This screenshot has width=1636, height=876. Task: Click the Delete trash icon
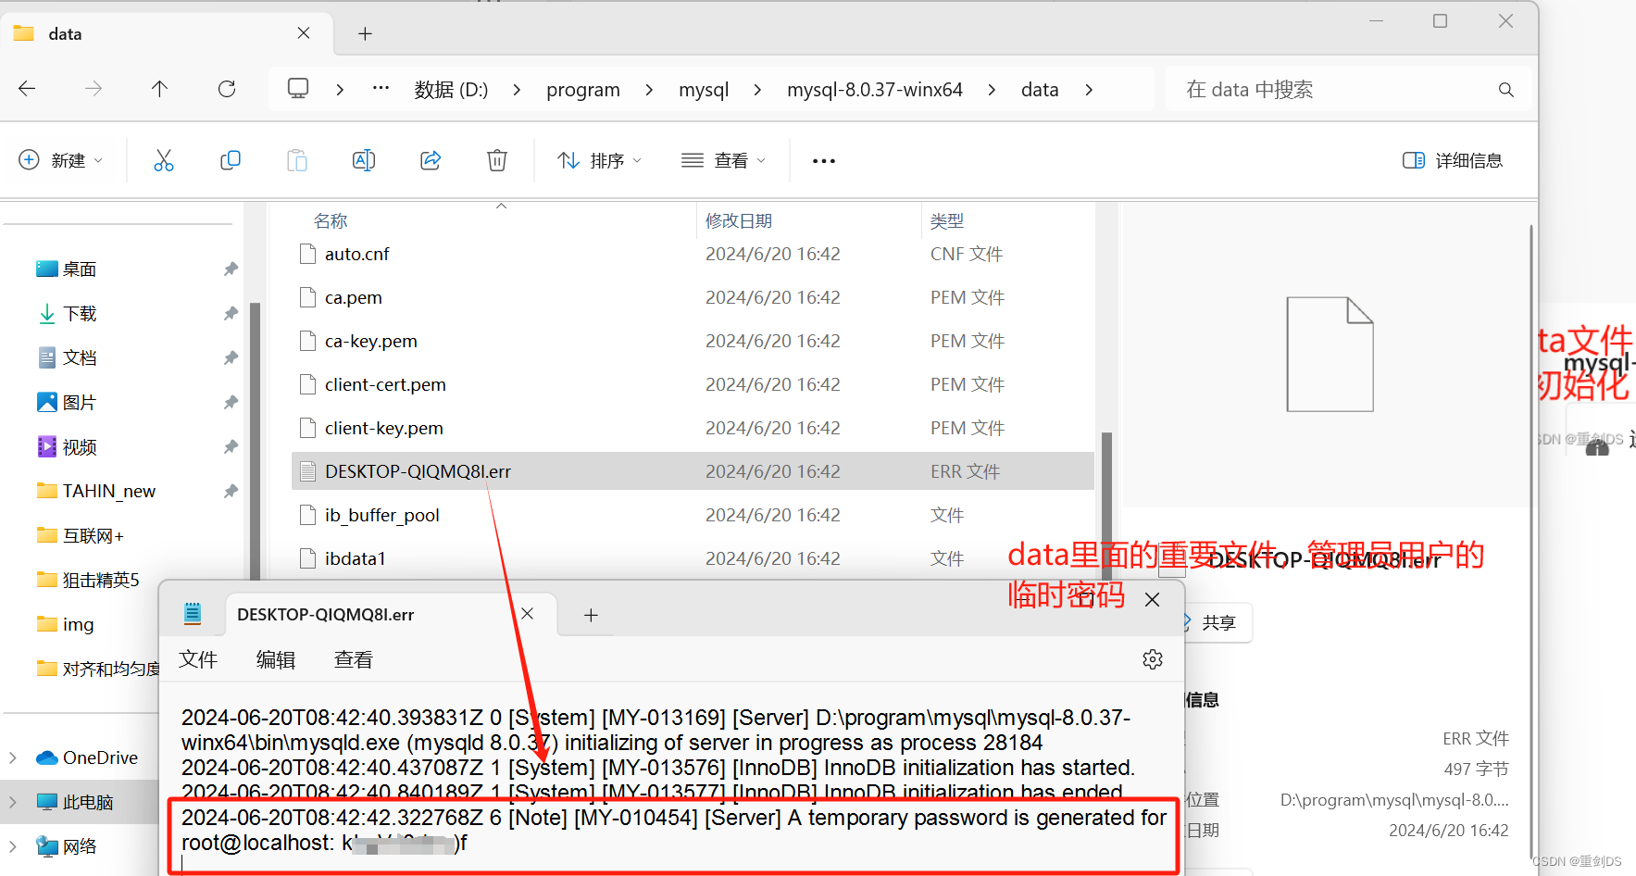(x=497, y=160)
